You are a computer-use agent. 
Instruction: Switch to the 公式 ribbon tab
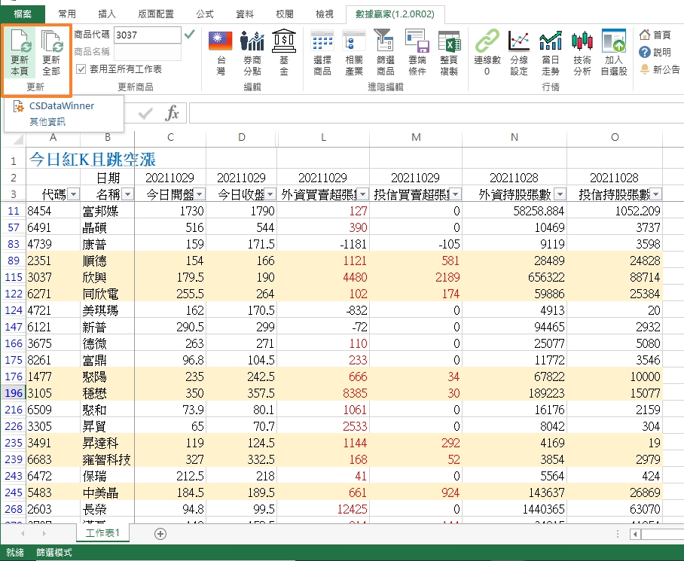[205, 14]
